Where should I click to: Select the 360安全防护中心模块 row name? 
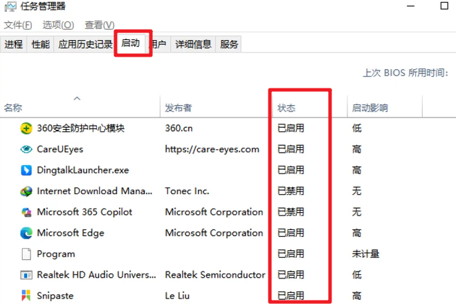(x=80, y=129)
